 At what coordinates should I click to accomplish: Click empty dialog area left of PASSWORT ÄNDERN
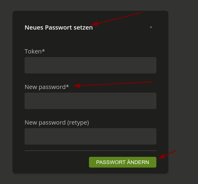(x=54, y=162)
